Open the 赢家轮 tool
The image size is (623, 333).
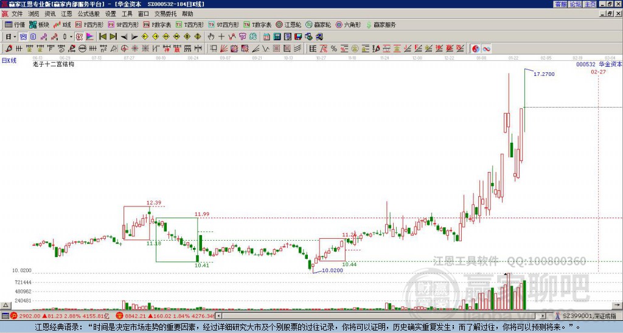coord(319,24)
